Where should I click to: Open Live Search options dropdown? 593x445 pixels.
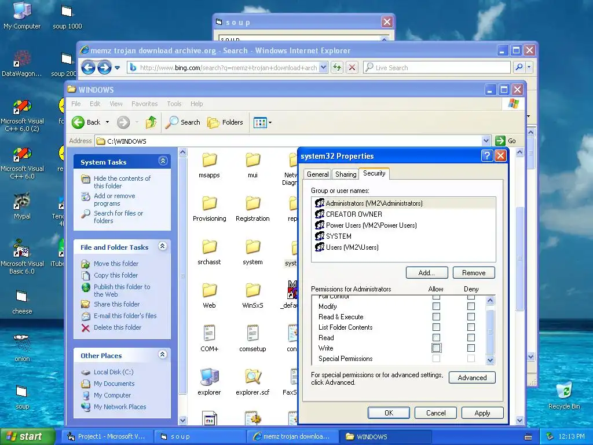(529, 67)
